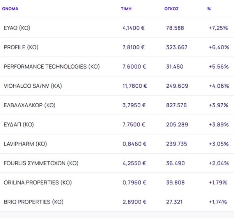
Task: Select ORILINA PROPERTIES (ΚΟ) stock
Action: [38, 183]
